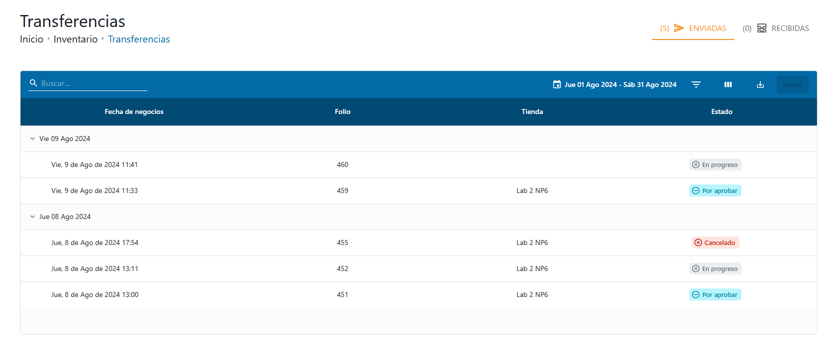Focus the Buscar search field
The height and width of the screenshot is (347, 833).
click(x=93, y=83)
